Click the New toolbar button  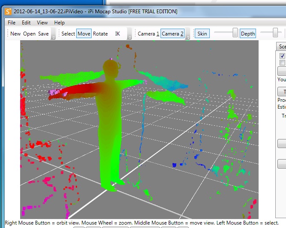15,33
